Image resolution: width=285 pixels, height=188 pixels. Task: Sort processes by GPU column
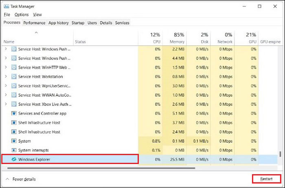(x=246, y=38)
